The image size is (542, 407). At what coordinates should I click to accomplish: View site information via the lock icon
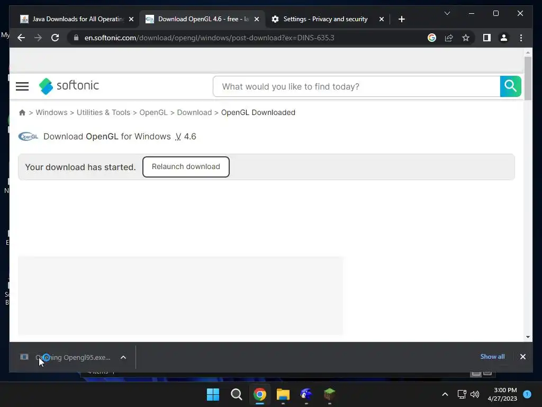[x=76, y=38]
